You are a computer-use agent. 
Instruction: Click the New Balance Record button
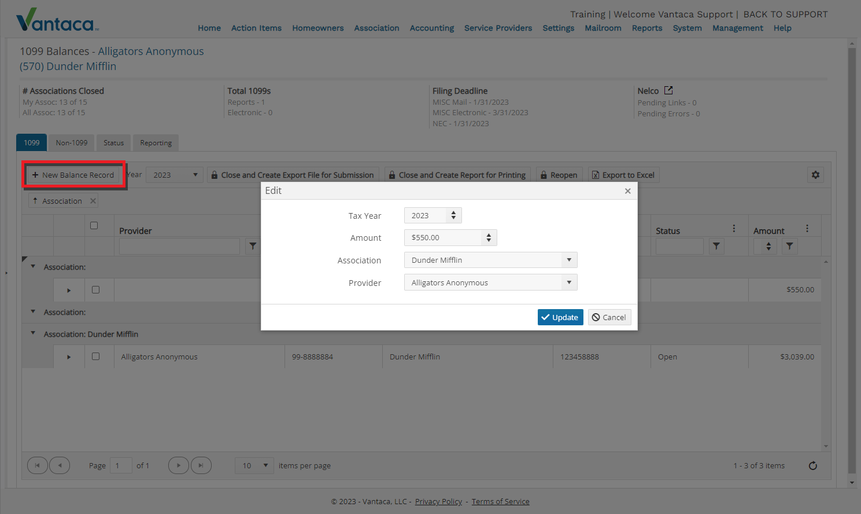click(x=73, y=175)
